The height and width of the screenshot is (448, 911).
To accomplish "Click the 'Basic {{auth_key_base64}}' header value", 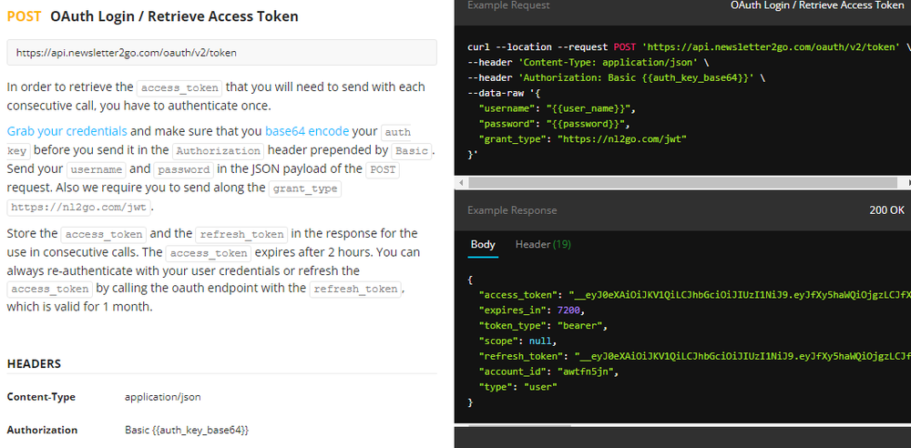I will 187,430.
